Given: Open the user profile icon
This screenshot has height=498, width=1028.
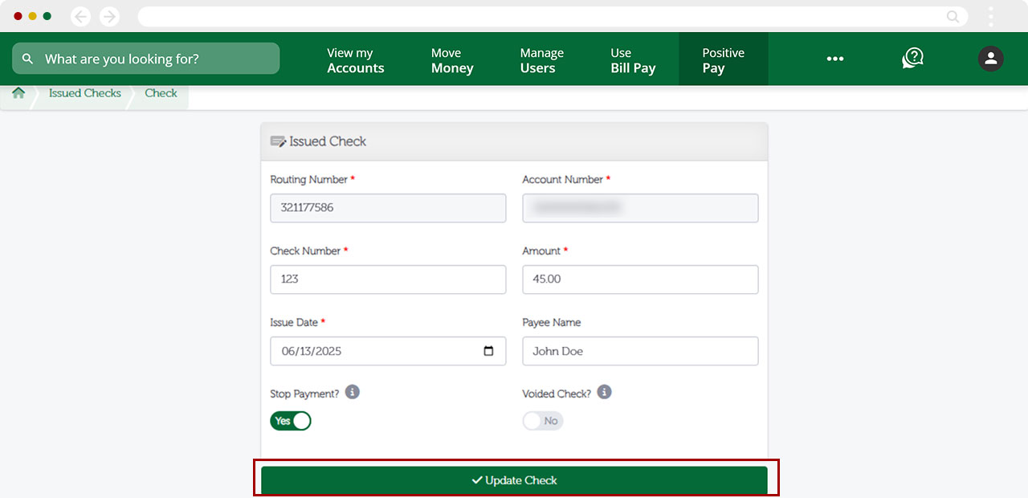Looking at the screenshot, I should (990, 59).
